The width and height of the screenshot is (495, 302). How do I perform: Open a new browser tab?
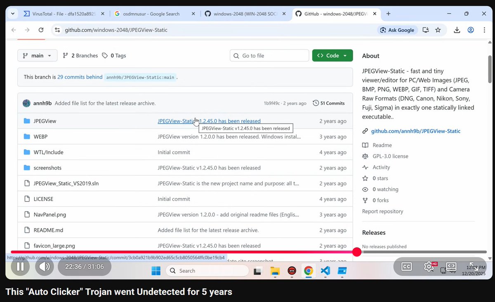[x=388, y=14]
